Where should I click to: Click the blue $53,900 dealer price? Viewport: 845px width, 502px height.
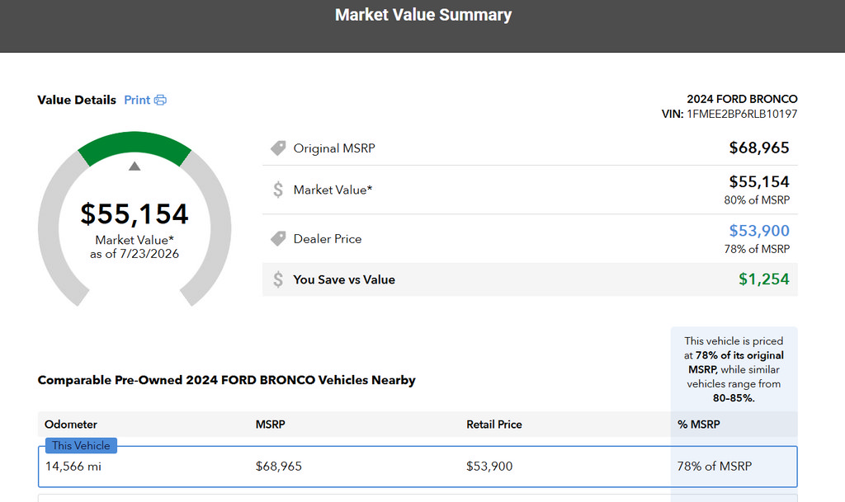(759, 230)
